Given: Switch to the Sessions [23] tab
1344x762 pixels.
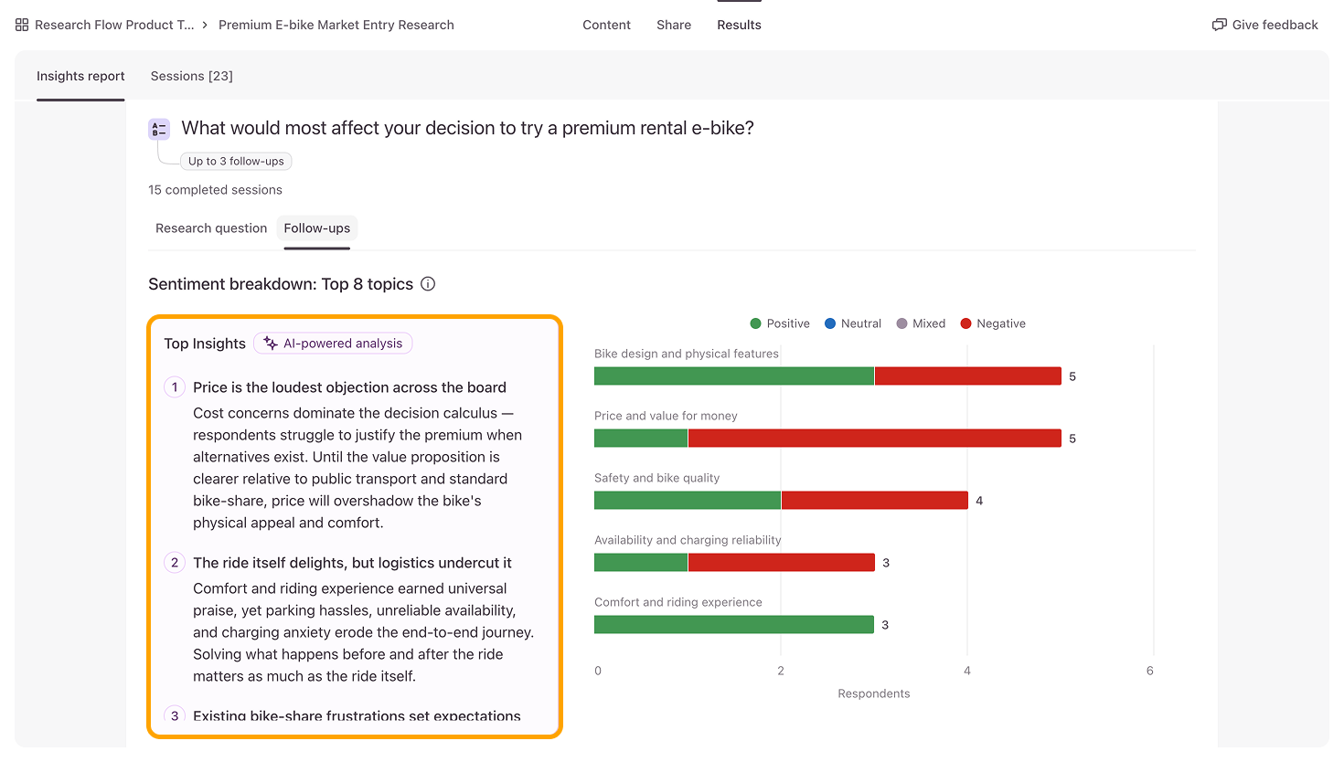Looking at the screenshot, I should [x=192, y=76].
